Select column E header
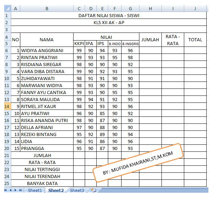This screenshot has height=199, width=214. click(102, 8)
